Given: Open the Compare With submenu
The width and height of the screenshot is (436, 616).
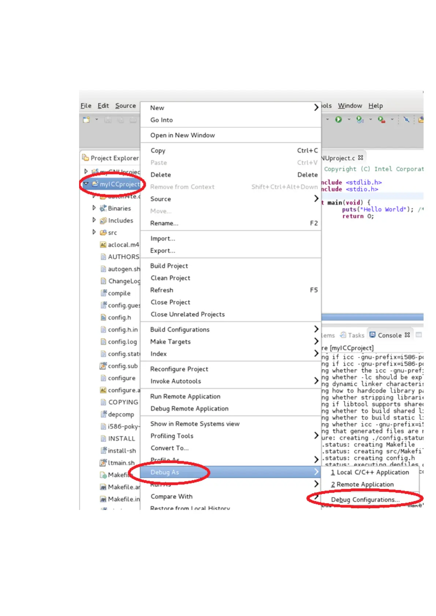Looking at the screenshot, I should 231,497.
